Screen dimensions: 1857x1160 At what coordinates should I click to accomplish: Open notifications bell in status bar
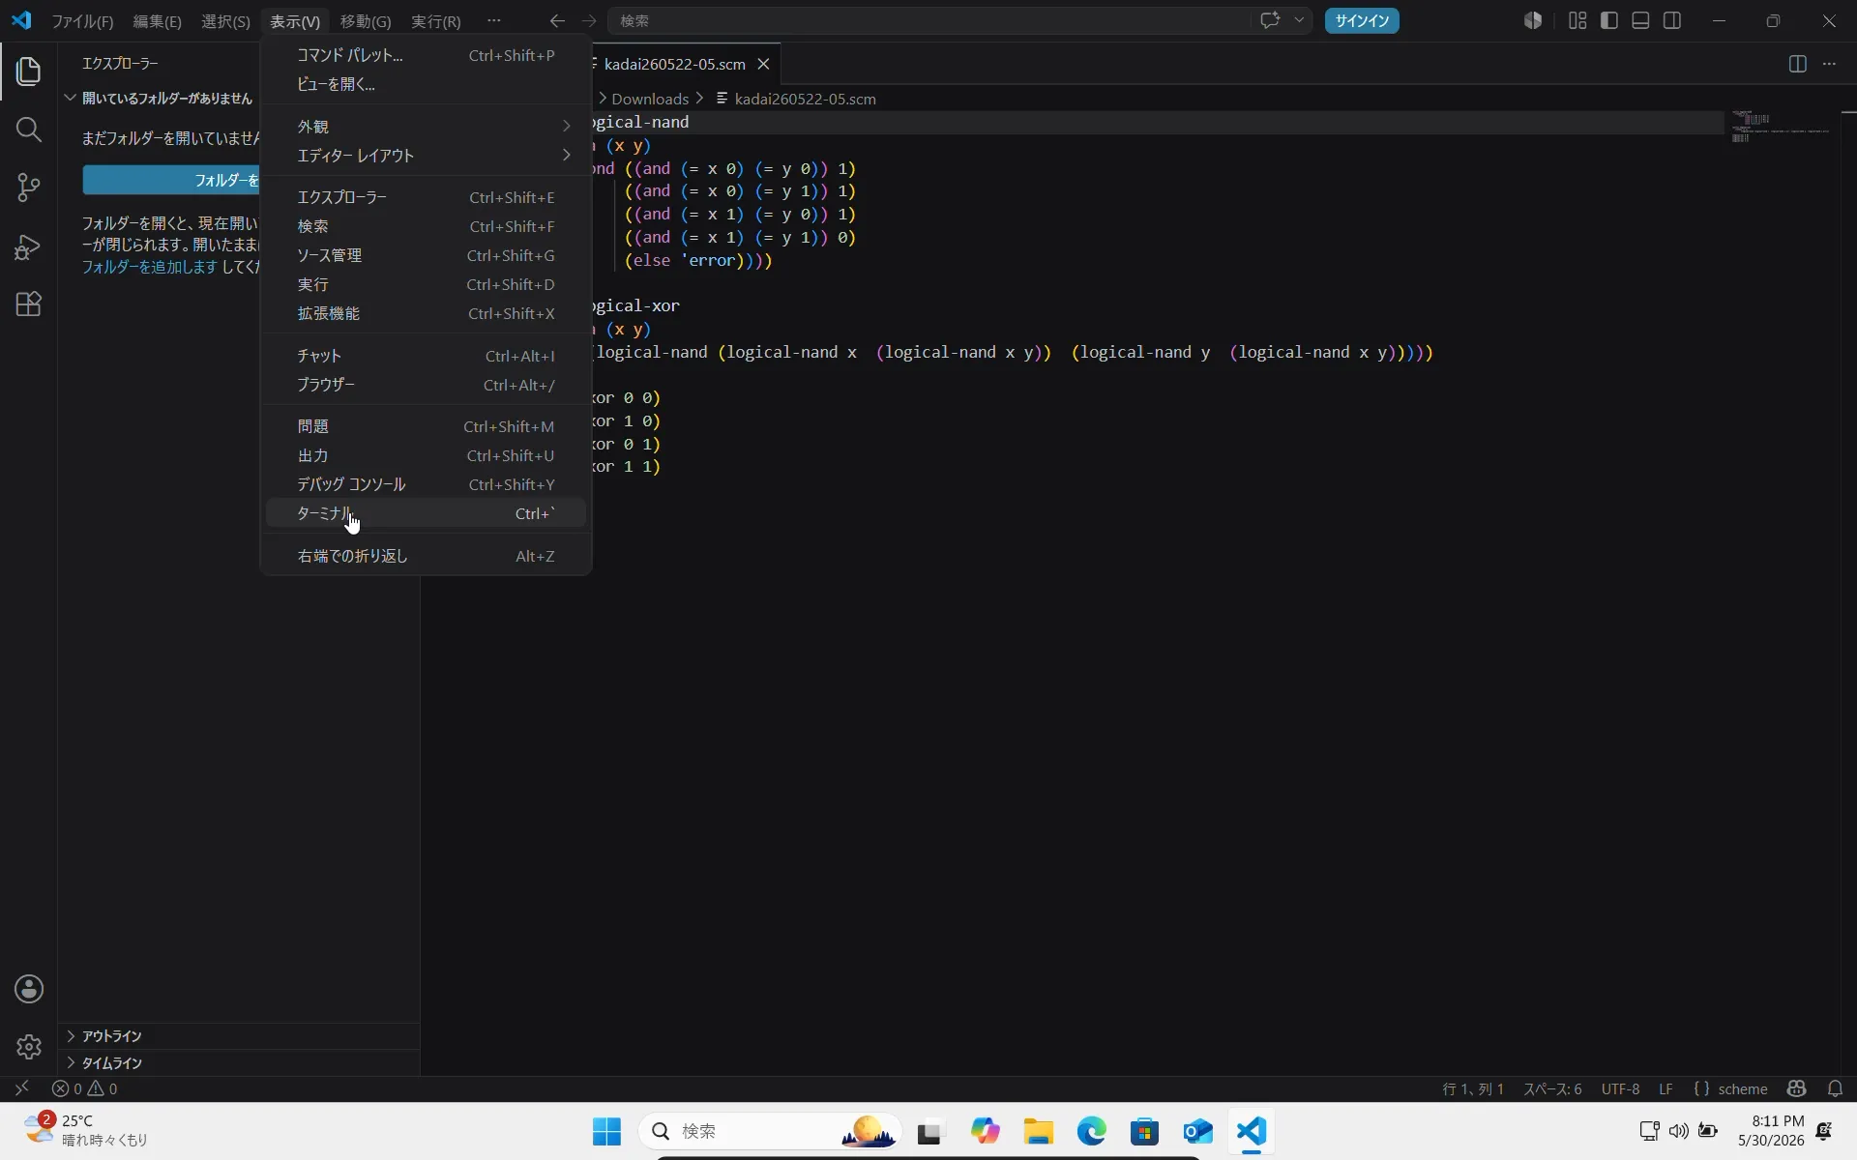[1835, 1088]
